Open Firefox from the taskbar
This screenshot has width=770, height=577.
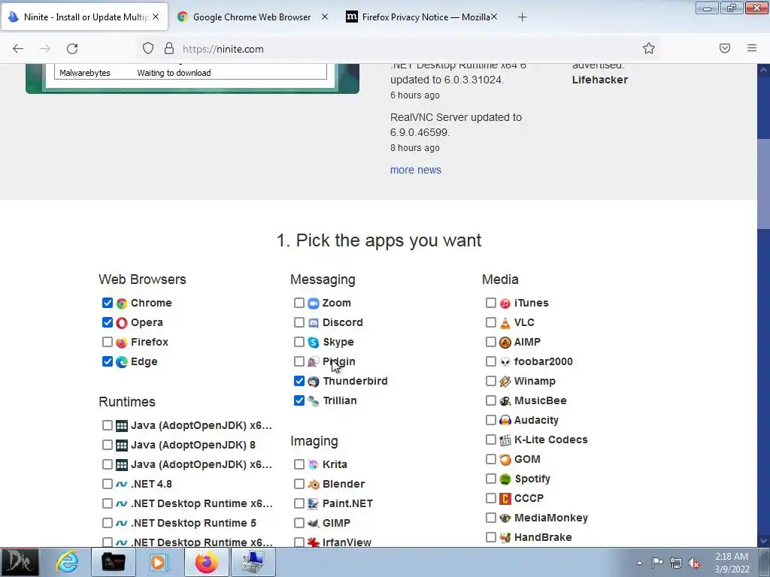point(206,562)
